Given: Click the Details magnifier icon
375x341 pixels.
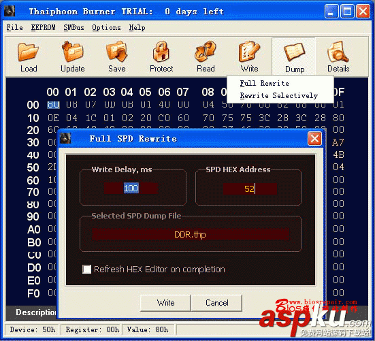Looking at the screenshot, I should pyautogui.click(x=338, y=51).
